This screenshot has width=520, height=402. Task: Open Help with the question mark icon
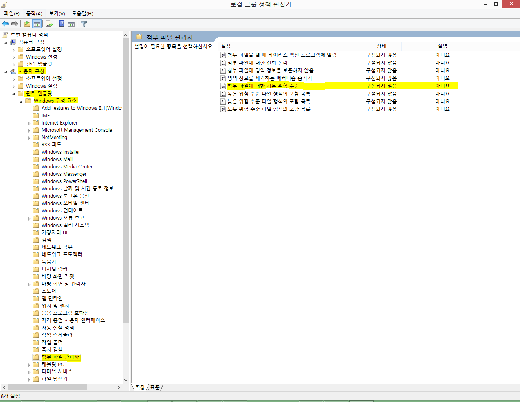tap(62, 24)
